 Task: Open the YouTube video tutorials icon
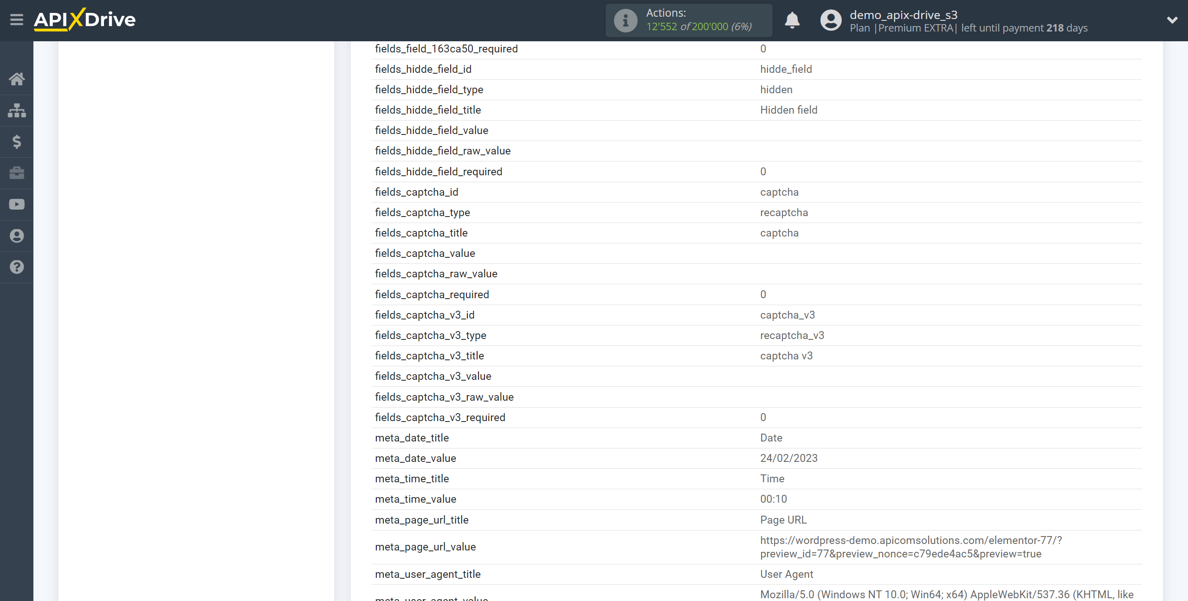pos(17,205)
